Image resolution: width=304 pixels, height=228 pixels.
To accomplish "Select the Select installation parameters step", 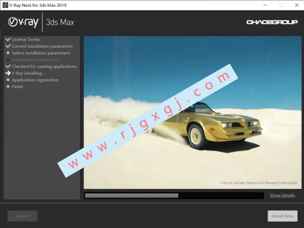I will tap(41, 53).
